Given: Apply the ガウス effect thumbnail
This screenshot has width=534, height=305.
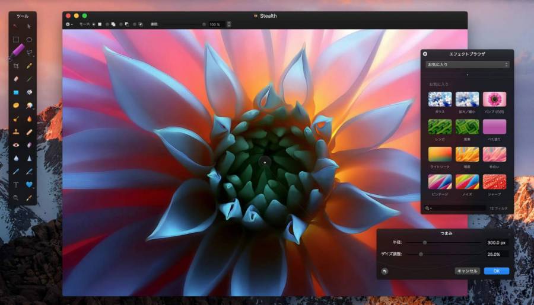Looking at the screenshot, I should pyautogui.click(x=440, y=99).
